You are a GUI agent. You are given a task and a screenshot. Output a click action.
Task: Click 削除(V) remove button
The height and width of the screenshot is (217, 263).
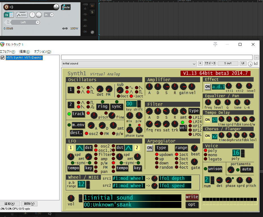[x=29, y=204]
